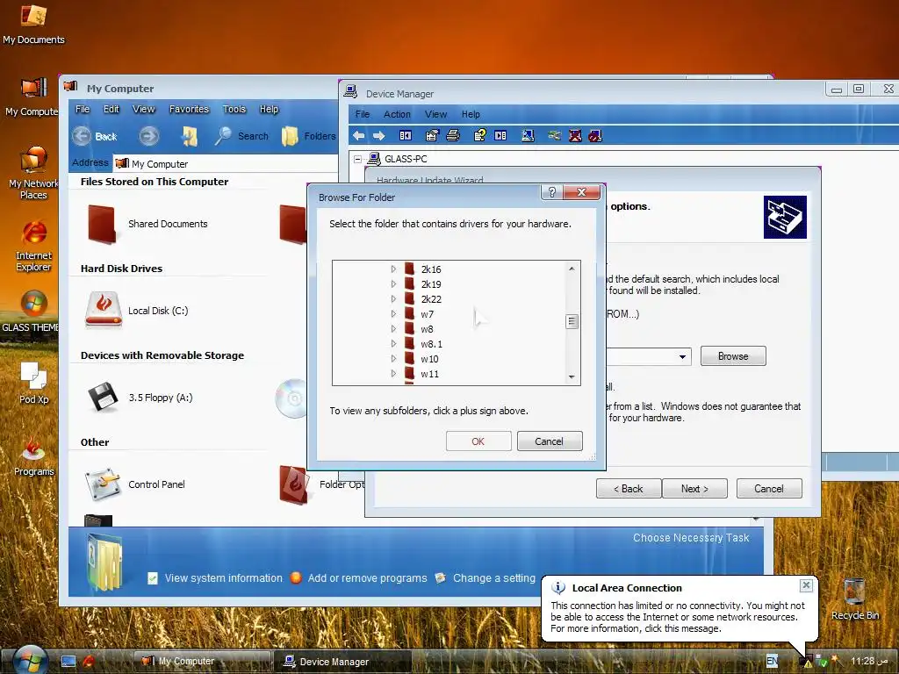Expand the w10 folder
Viewport: 899px width, 674px height.
tap(393, 358)
